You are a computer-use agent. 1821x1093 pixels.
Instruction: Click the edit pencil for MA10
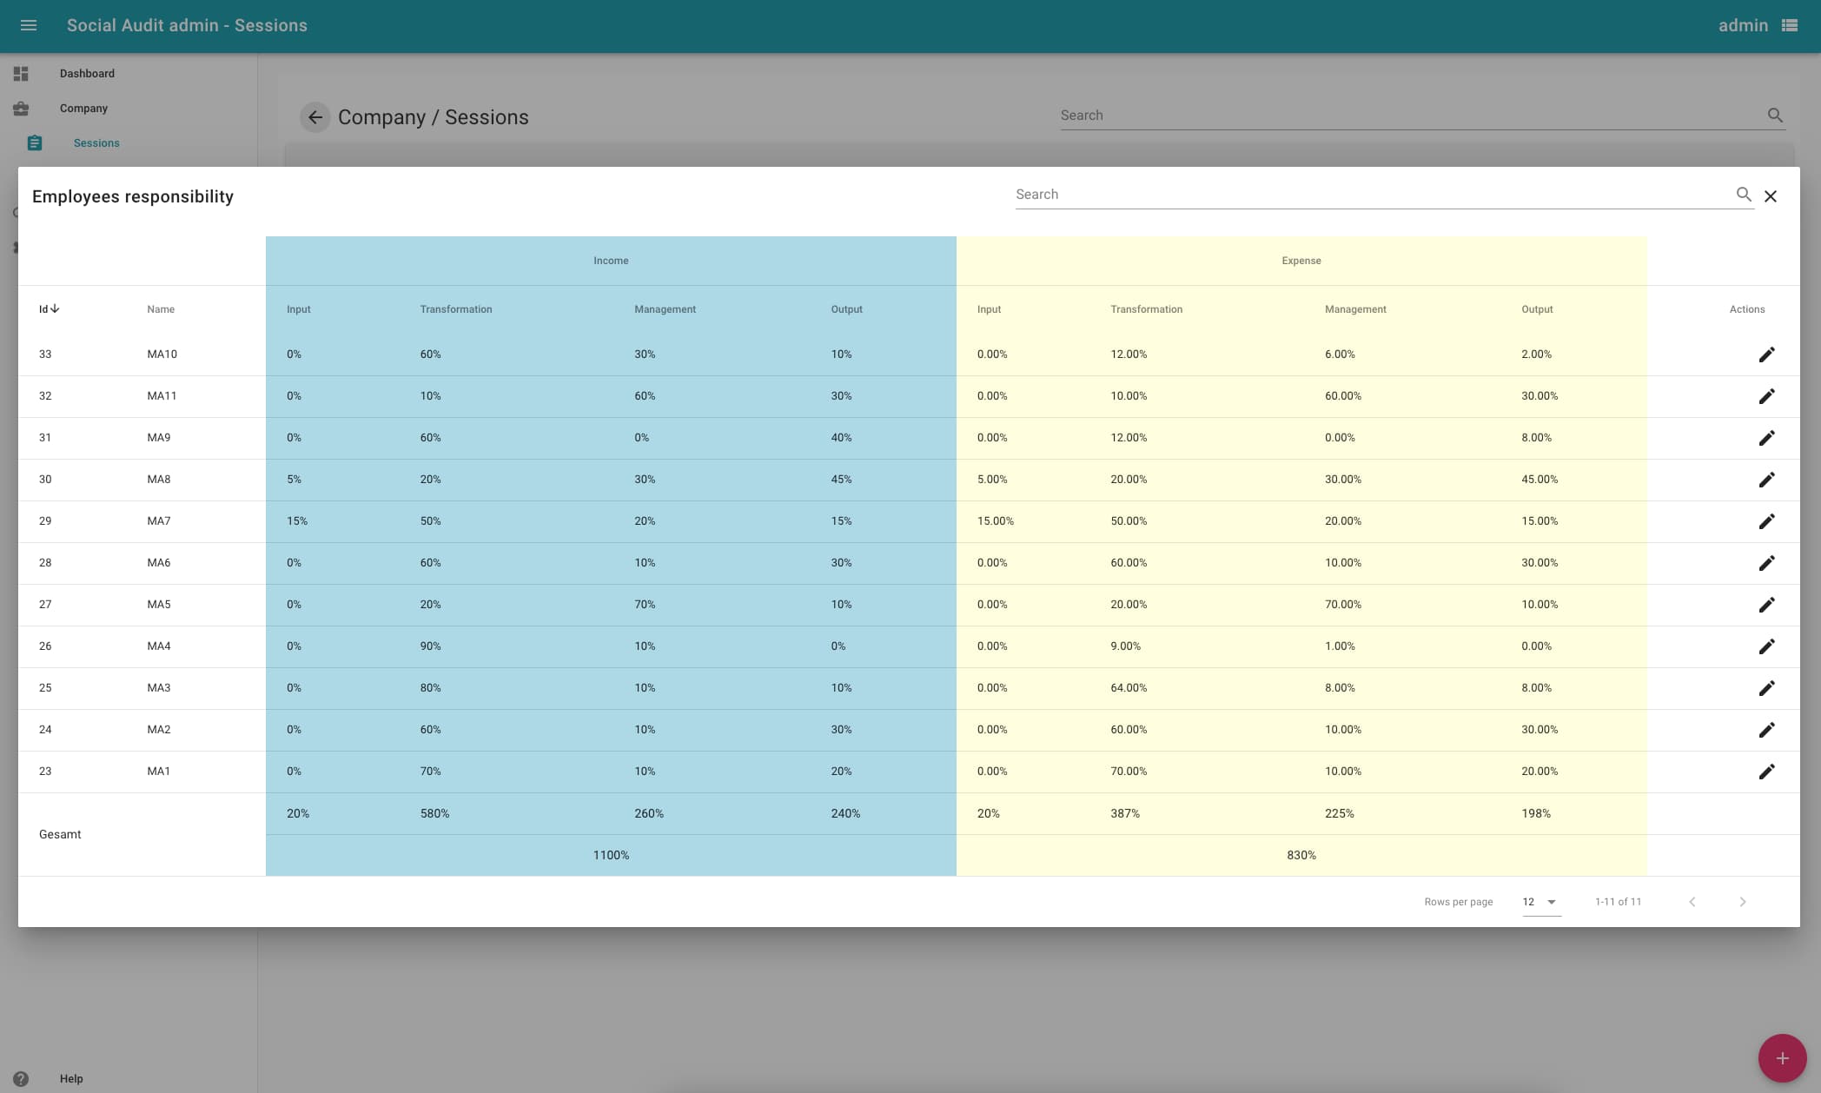point(1766,354)
